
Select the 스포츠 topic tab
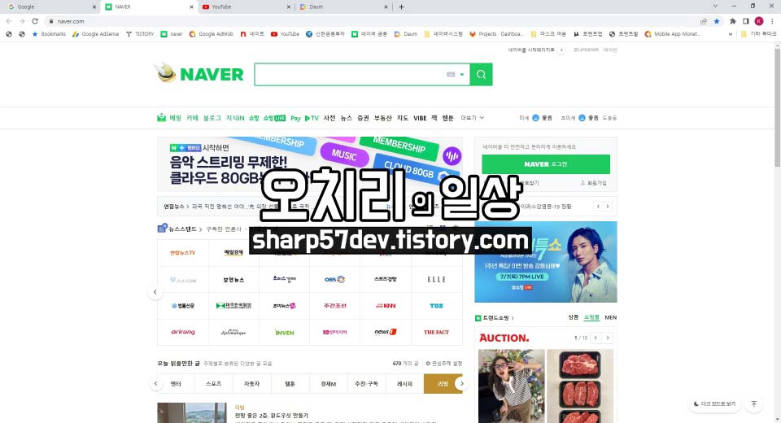click(x=214, y=384)
